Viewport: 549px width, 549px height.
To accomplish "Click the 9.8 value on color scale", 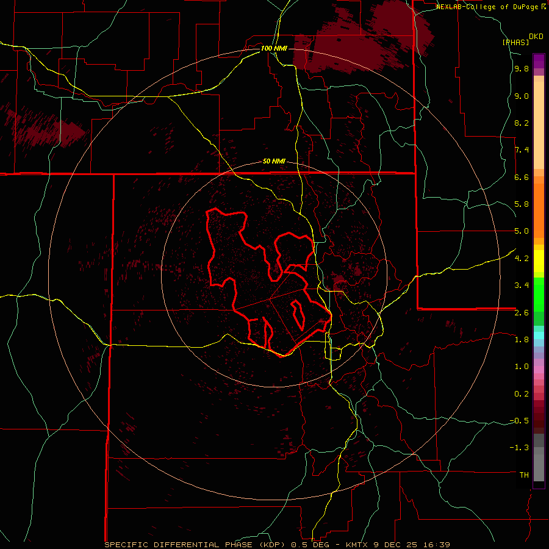I will point(522,69).
